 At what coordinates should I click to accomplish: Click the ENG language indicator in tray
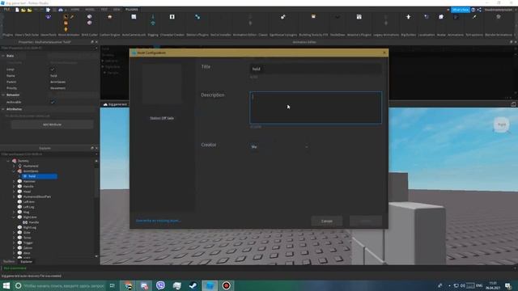(479, 285)
